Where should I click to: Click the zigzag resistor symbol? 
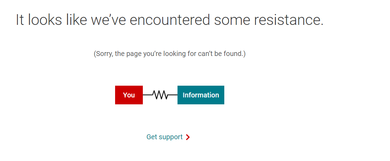click(x=160, y=95)
